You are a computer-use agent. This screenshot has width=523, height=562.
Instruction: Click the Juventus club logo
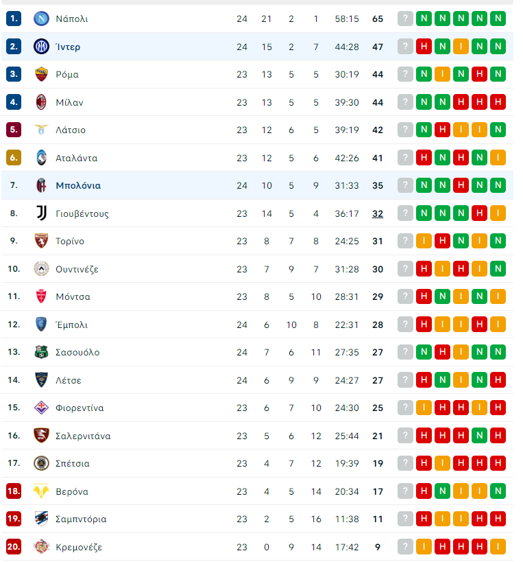41,213
